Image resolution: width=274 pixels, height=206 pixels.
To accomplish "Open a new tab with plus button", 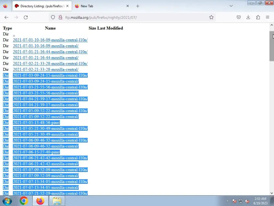I will [138, 6].
